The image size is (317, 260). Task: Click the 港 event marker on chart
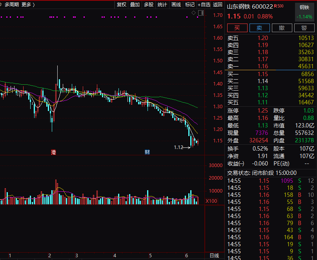(x=54, y=152)
